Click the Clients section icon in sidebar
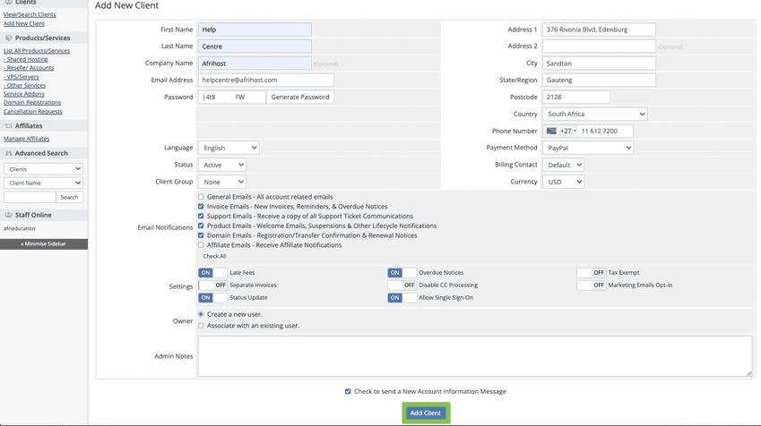This screenshot has width=761, height=426. (x=9, y=3)
